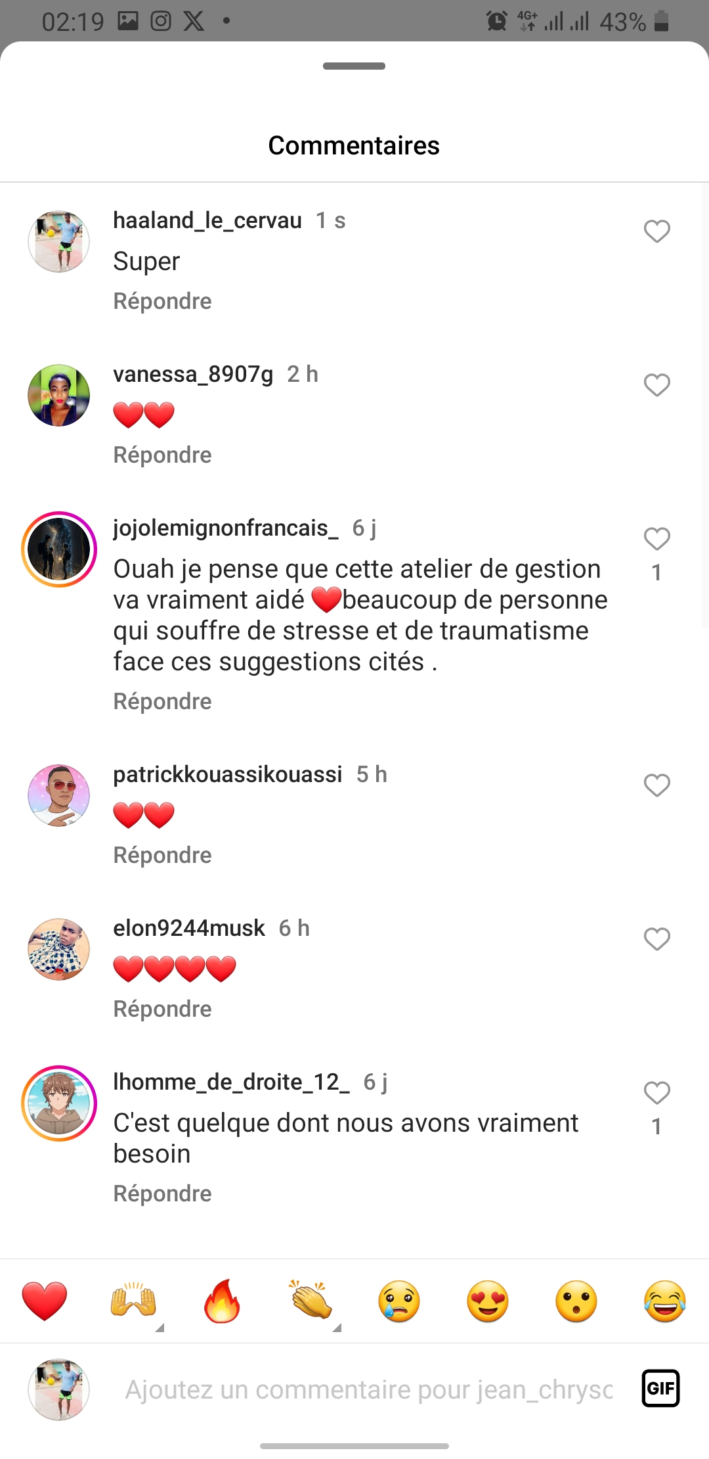
Task: Focus the add comment text field
Action: (x=369, y=1389)
